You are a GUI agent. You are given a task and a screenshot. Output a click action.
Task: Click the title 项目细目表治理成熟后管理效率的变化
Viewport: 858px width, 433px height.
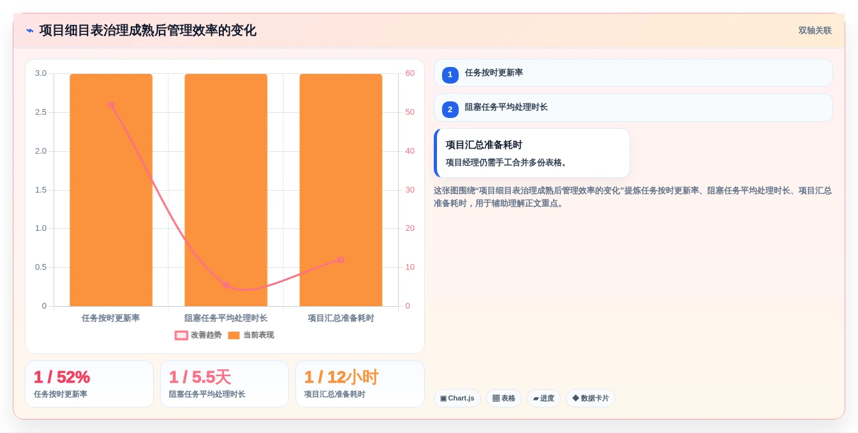(x=147, y=31)
